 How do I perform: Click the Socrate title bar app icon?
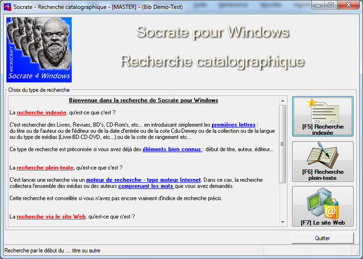tap(7, 7)
